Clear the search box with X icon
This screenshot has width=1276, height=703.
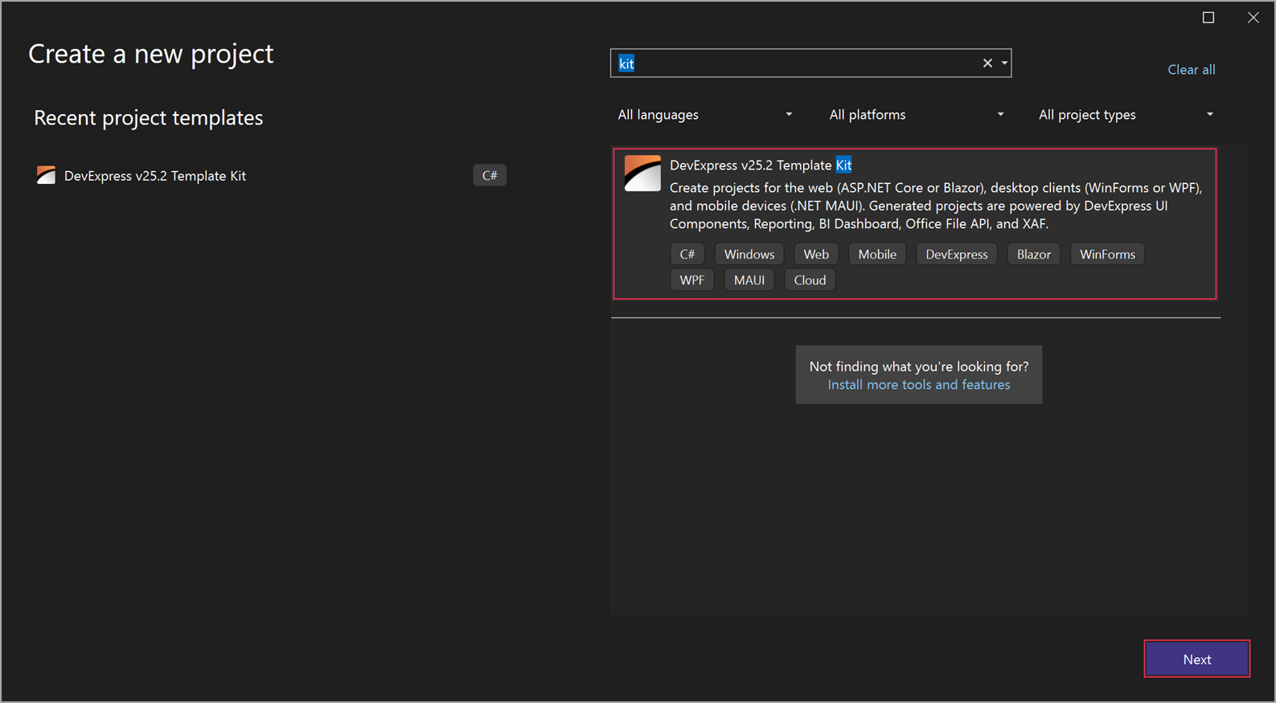click(x=987, y=63)
